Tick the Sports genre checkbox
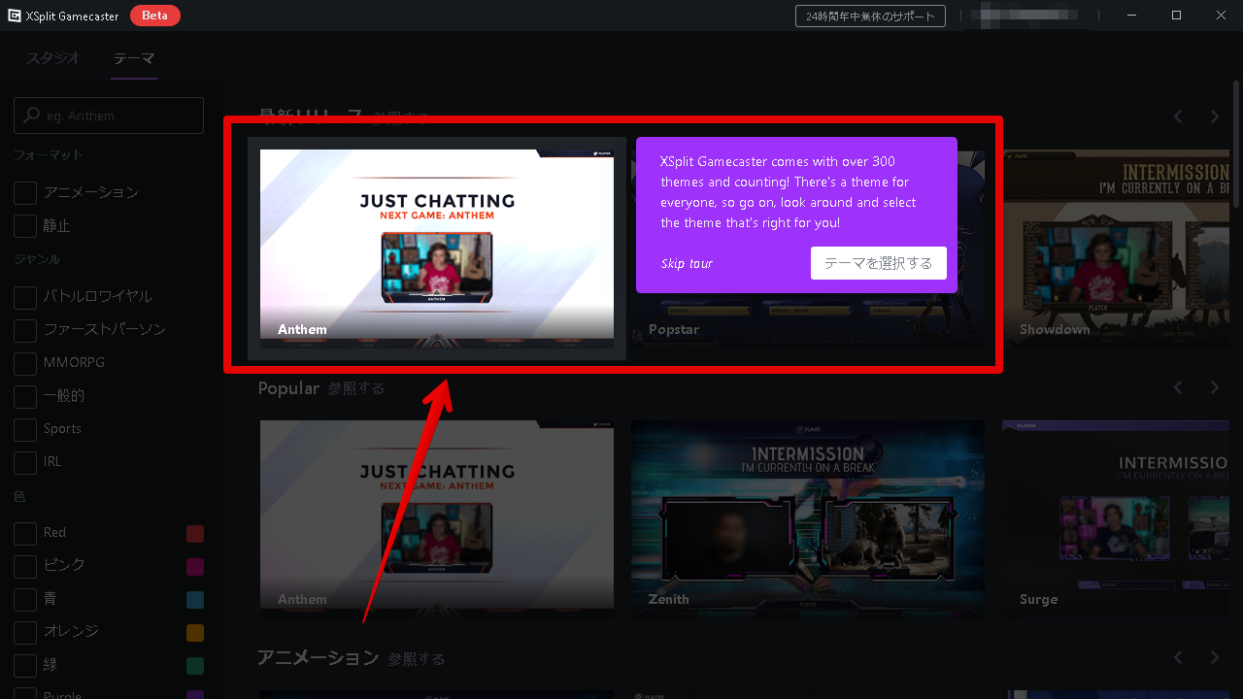Screen dimensions: 1243x699 point(25,428)
